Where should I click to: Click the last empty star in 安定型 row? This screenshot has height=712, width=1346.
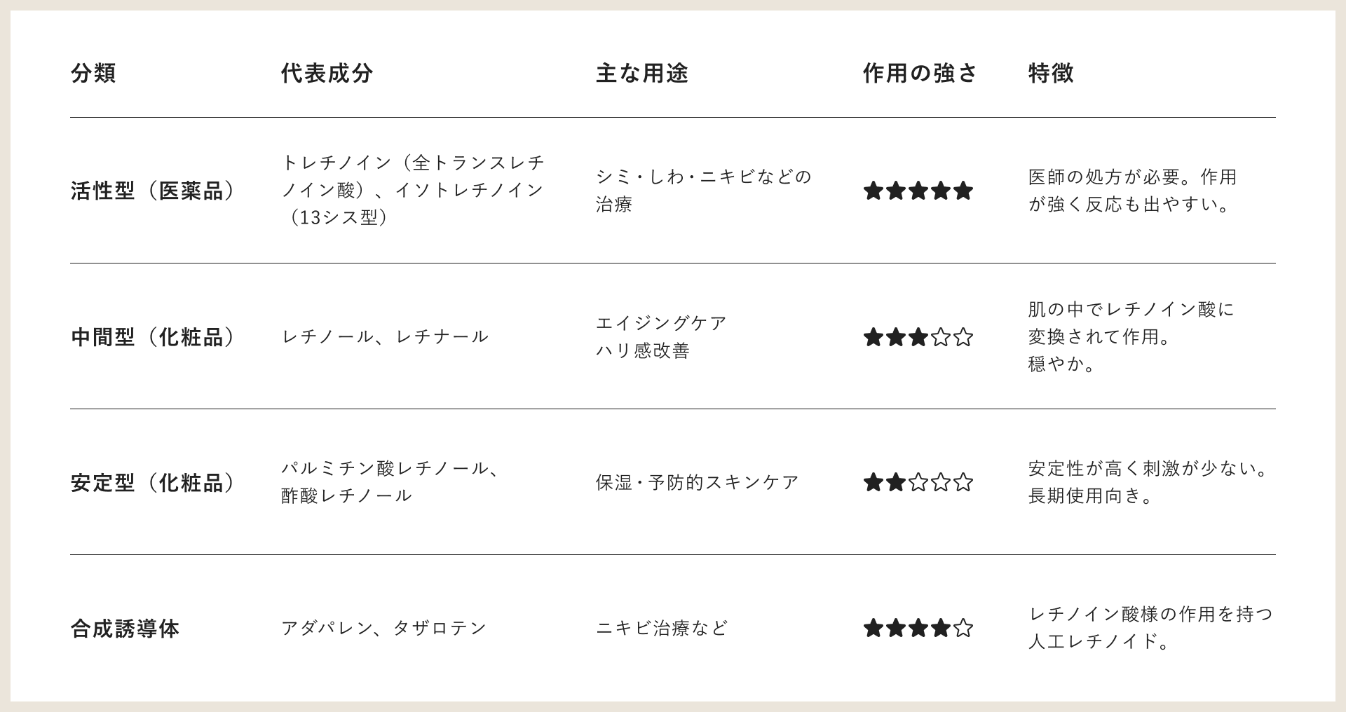coord(963,482)
